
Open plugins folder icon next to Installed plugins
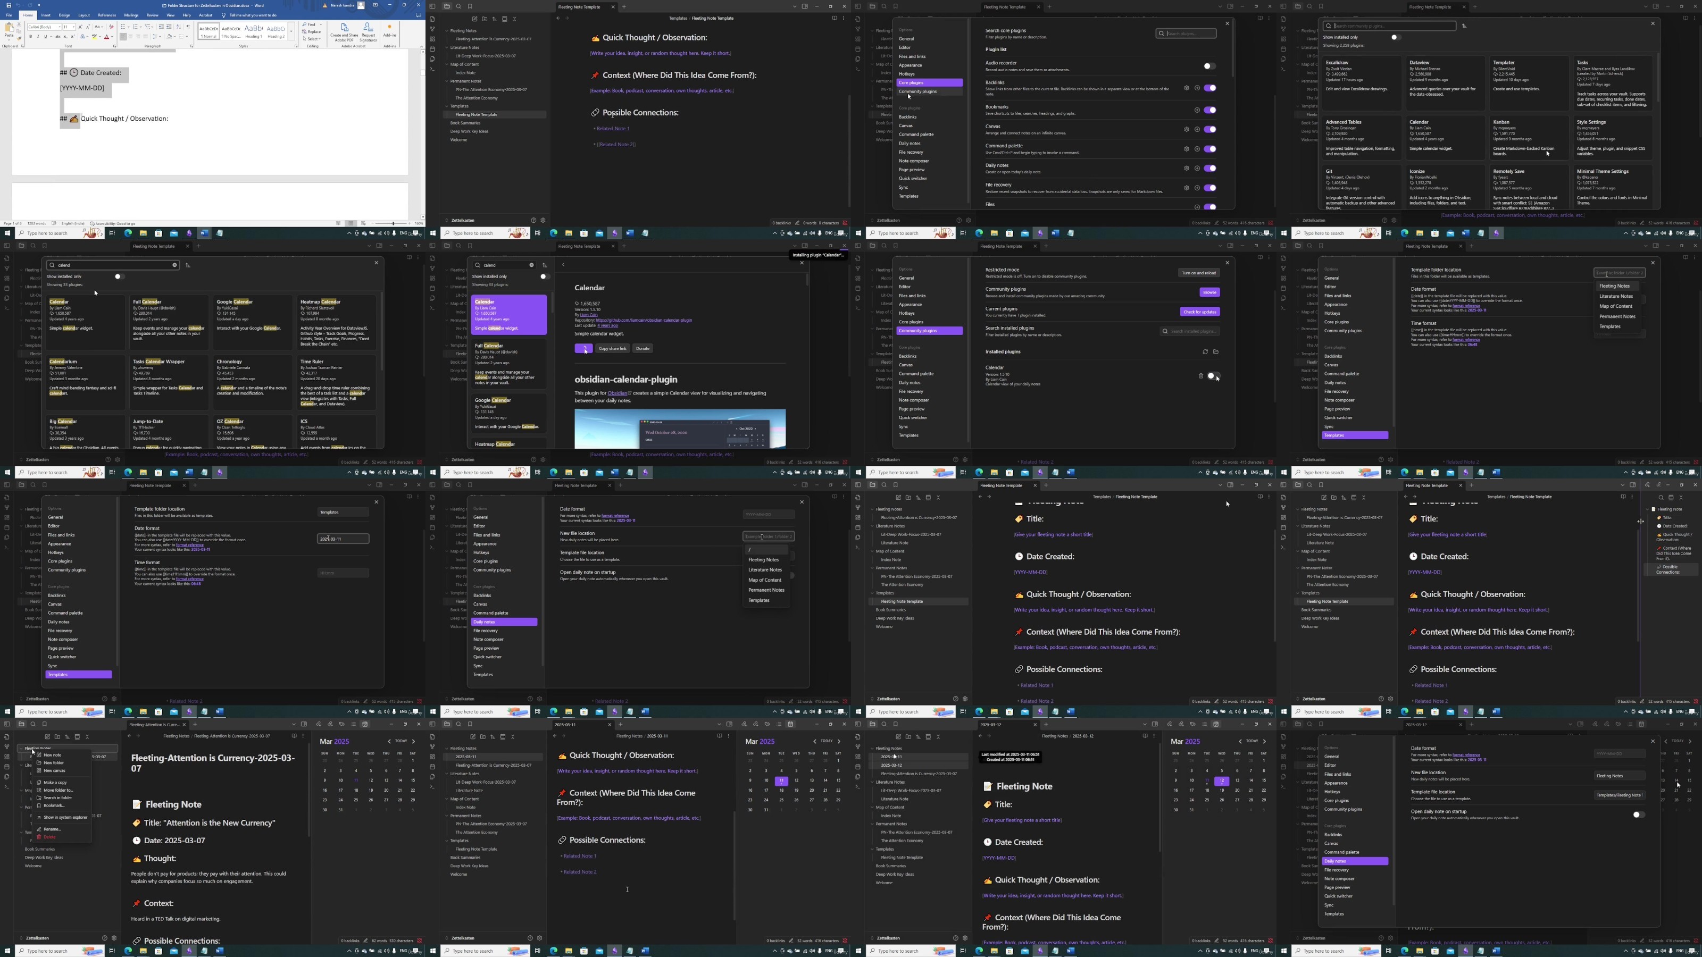pyautogui.click(x=1216, y=352)
